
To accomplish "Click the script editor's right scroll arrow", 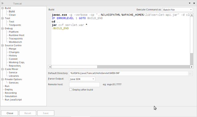I will 191,67.
